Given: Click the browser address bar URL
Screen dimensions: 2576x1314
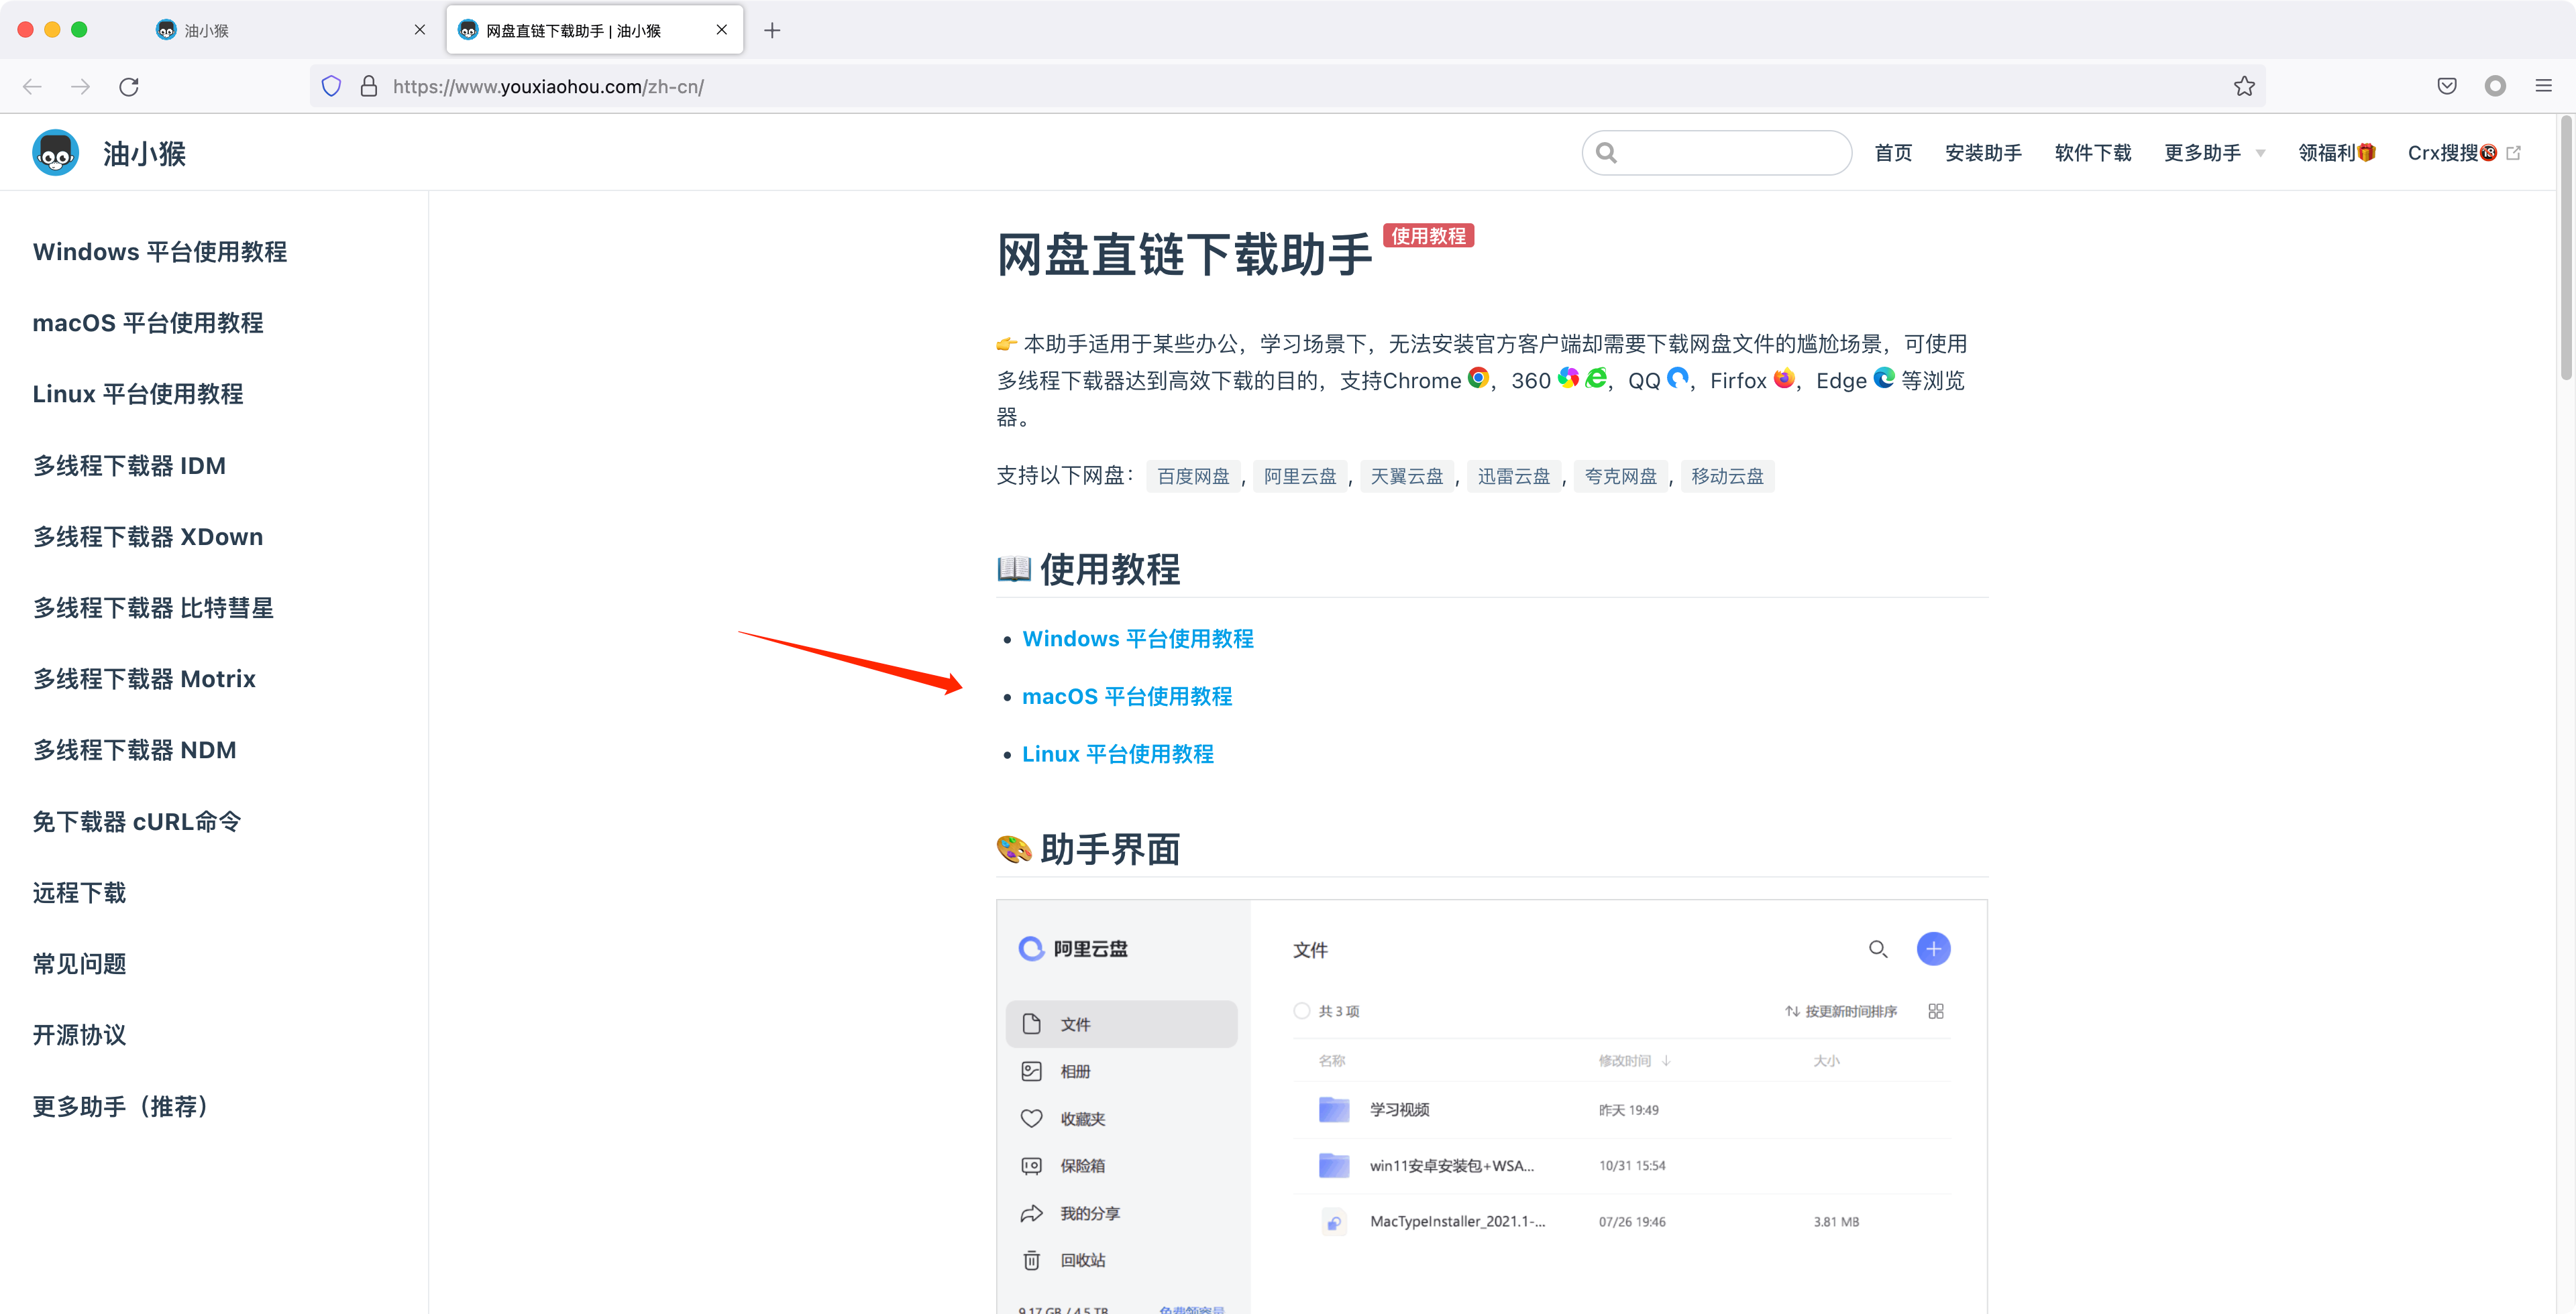Looking at the screenshot, I should point(548,87).
